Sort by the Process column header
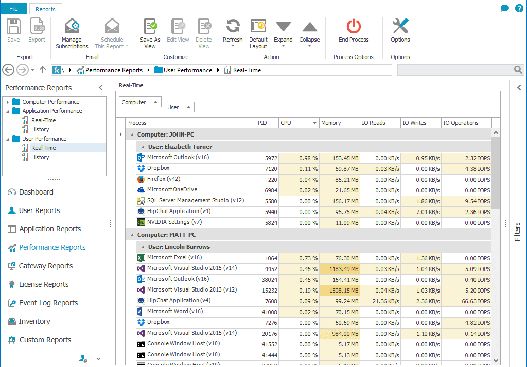The height and width of the screenshot is (367, 527). tap(190, 123)
